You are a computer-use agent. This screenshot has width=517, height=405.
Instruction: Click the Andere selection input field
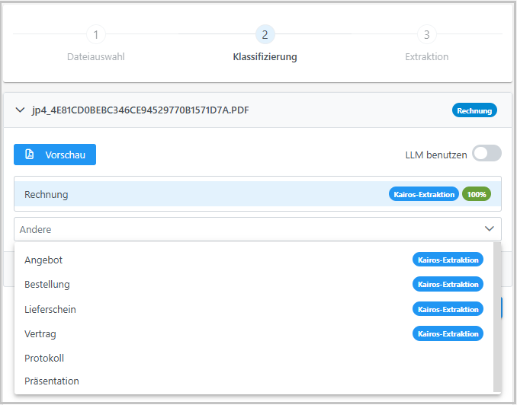244,228
